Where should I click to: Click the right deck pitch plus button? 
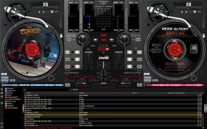click(x=186, y=12)
